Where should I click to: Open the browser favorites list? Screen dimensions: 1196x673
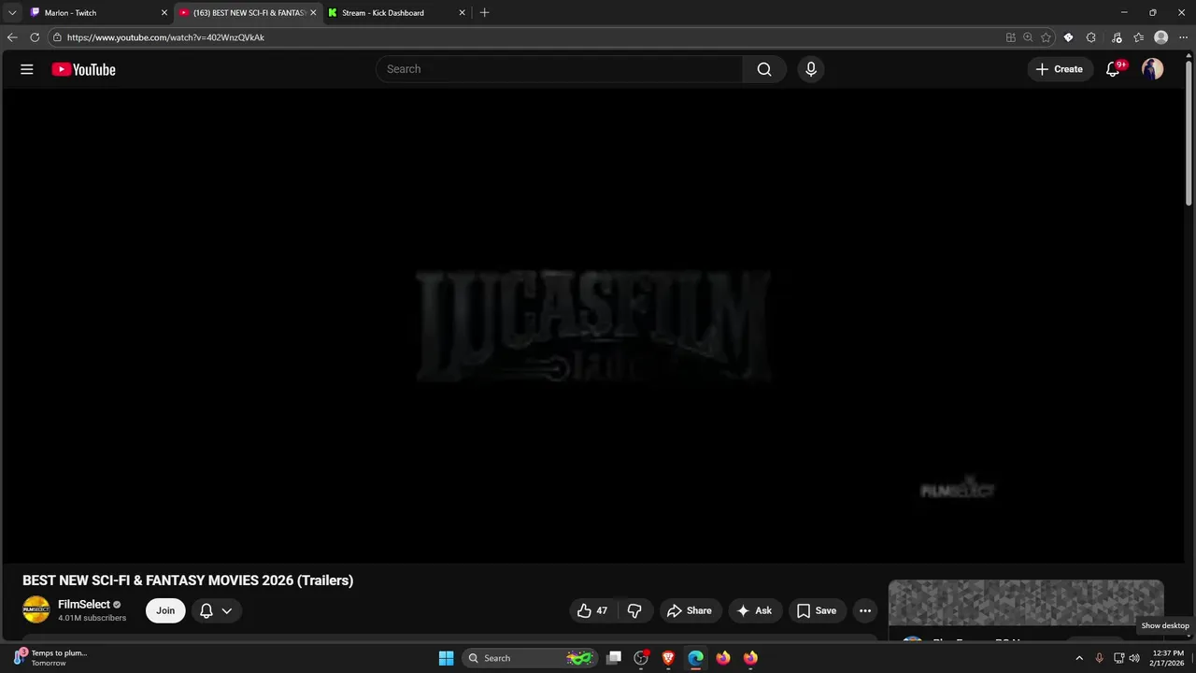[1138, 37]
